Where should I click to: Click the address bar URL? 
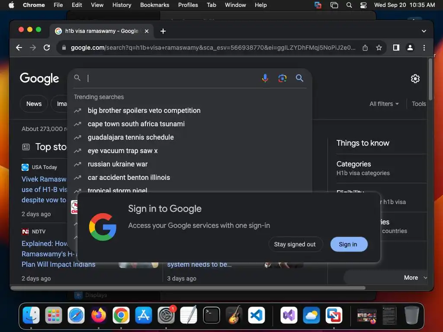(213, 48)
